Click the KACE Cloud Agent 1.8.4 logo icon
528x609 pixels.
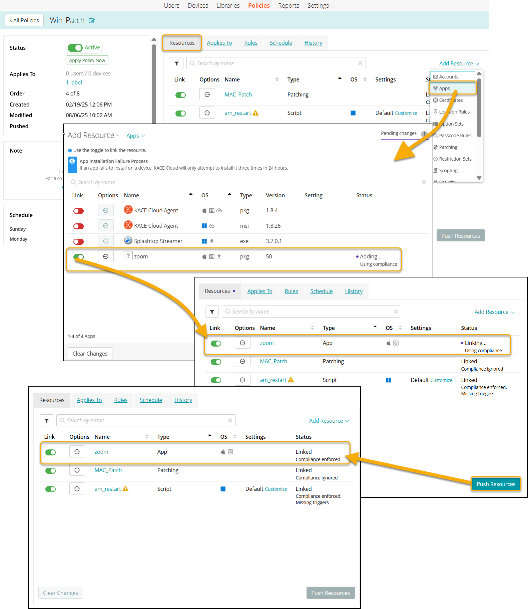[x=128, y=210]
